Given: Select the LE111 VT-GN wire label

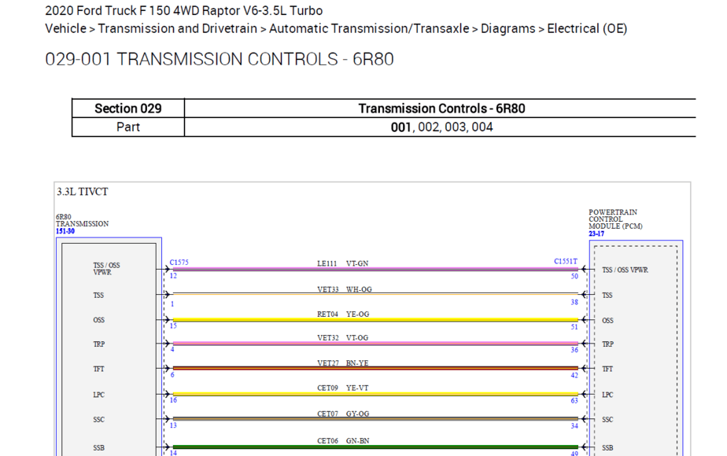Looking at the screenshot, I should pyautogui.click(x=342, y=263).
